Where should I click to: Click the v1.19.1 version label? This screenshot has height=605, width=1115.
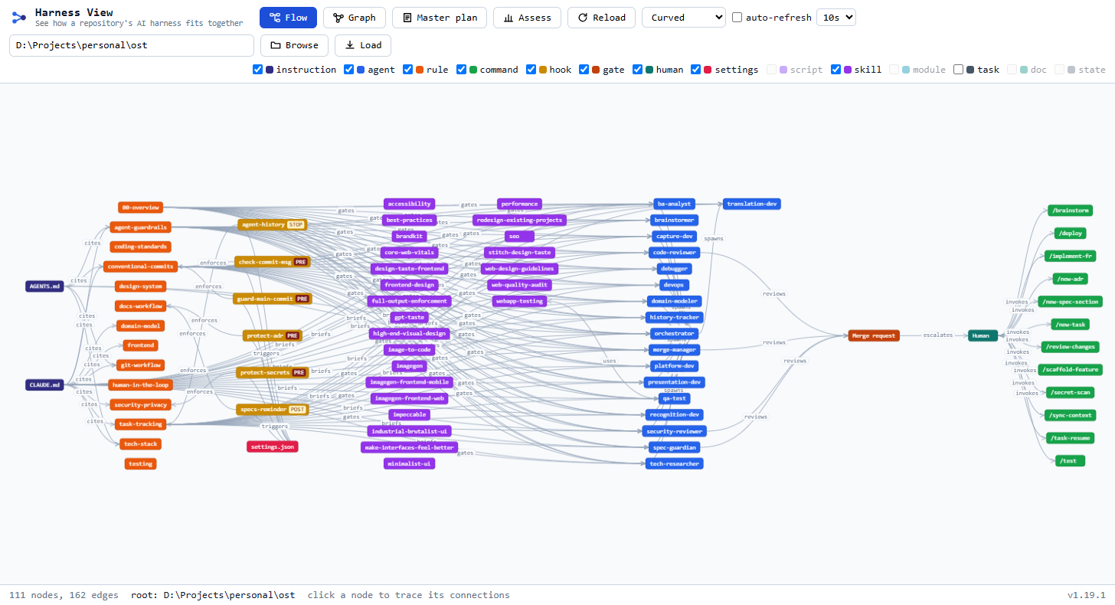coord(1087,595)
